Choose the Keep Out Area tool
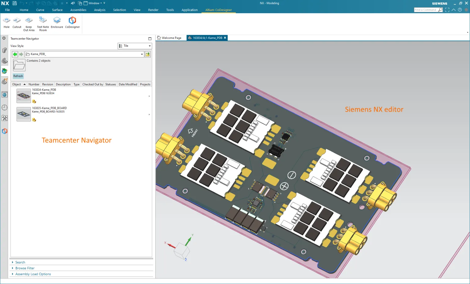This screenshot has height=284, width=470. coord(29,24)
